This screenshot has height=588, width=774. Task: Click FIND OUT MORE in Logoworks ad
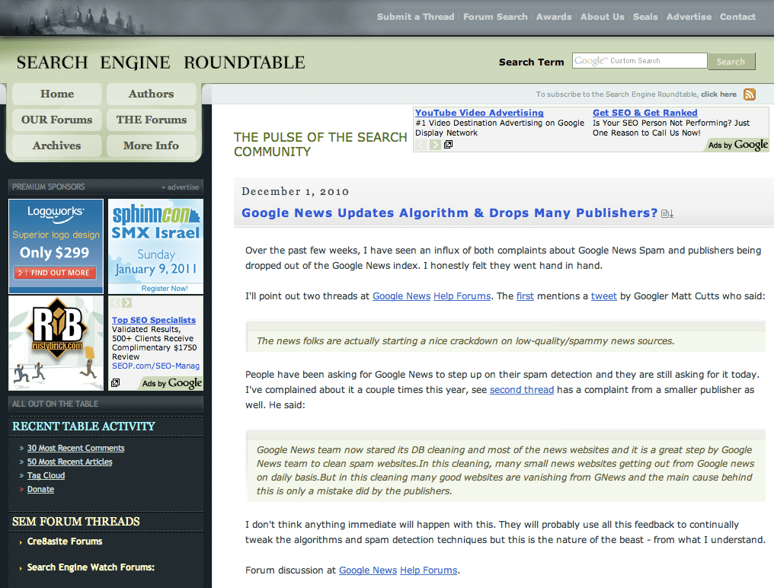click(56, 273)
